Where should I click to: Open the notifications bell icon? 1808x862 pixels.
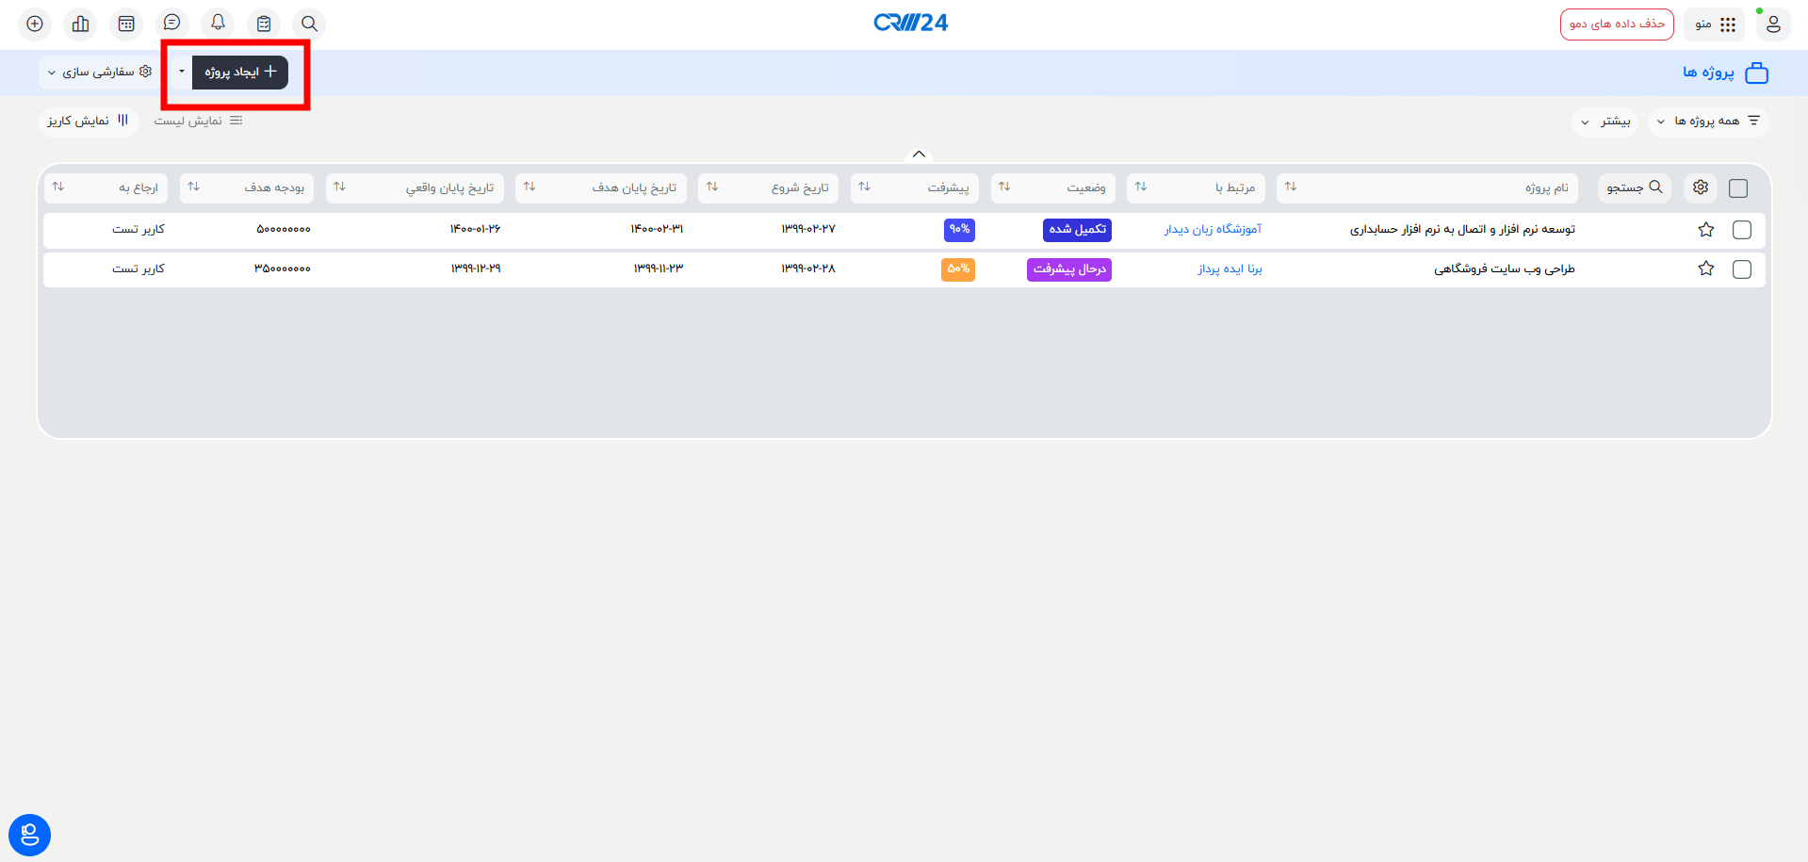tap(218, 24)
